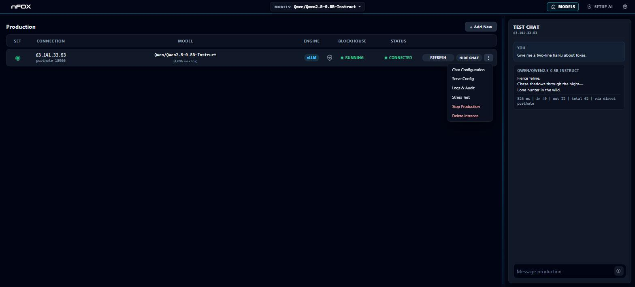Open the Models selector dropdown
635x287 pixels.
tap(317, 6)
